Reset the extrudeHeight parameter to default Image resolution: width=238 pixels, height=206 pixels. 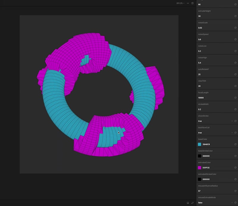235,16
